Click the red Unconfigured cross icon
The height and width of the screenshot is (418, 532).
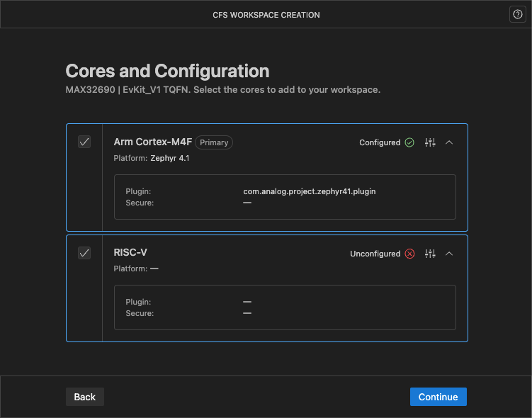click(409, 254)
